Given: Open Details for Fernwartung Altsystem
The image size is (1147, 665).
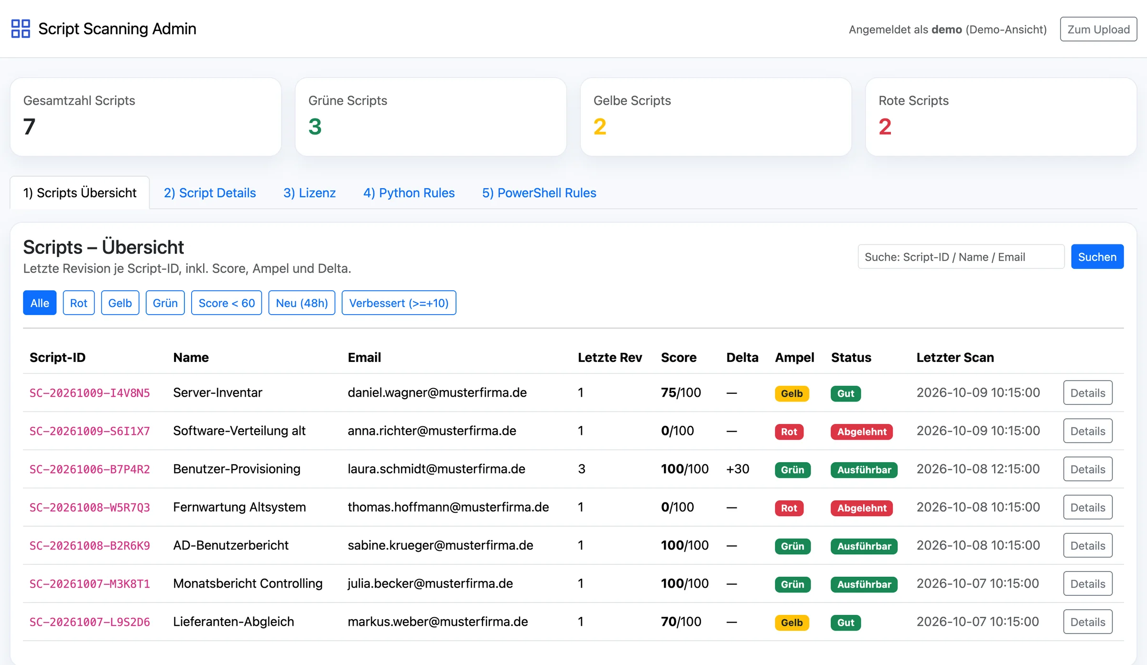Looking at the screenshot, I should 1088,507.
